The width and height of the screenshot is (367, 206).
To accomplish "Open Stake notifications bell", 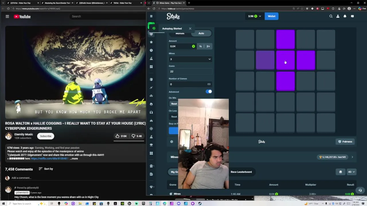I will click(x=345, y=16).
